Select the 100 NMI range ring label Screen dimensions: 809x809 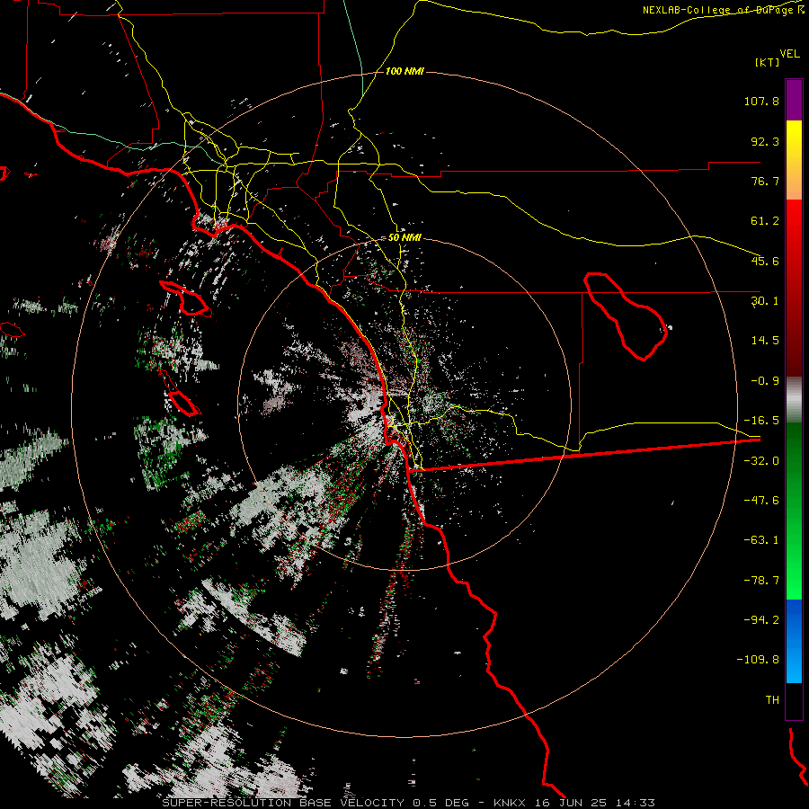pyautogui.click(x=404, y=71)
